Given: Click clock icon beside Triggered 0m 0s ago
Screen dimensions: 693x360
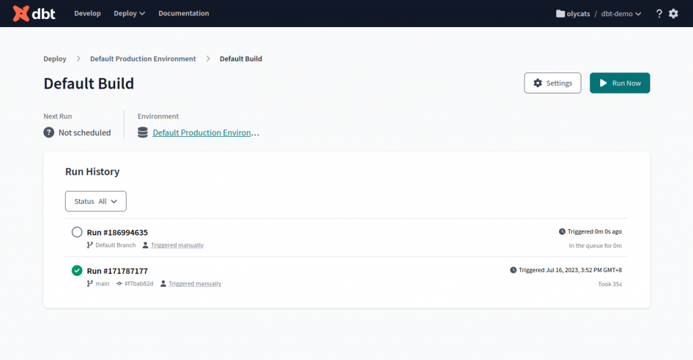Looking at the screenshot, I should click(x=562, y=231).
